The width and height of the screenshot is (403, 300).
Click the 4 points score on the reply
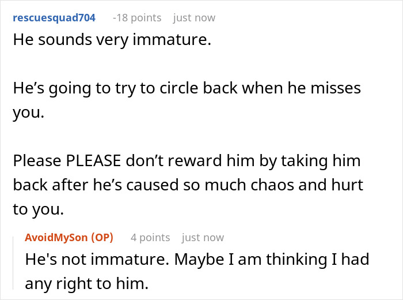point(150,238)
